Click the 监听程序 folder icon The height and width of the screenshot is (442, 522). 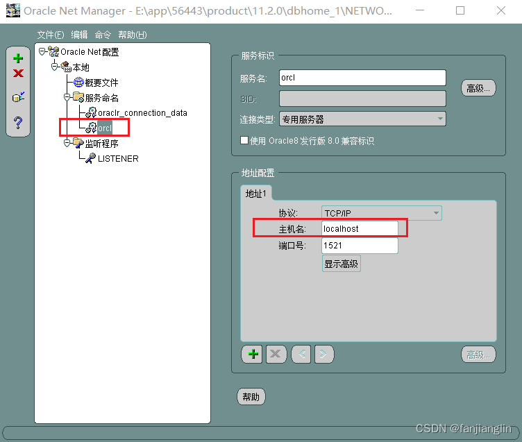pyautogui.click(x=78, y=143)
